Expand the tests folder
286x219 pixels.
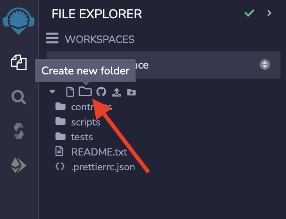74,137
